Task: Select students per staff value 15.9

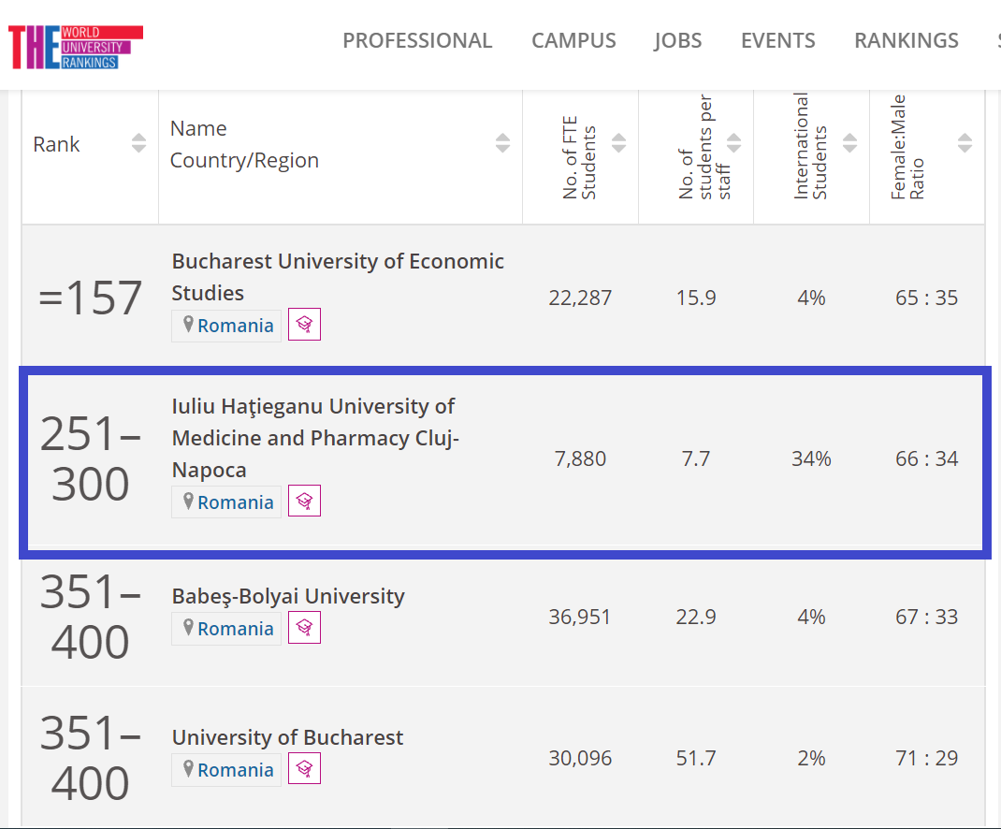Action: click(696, 298)
